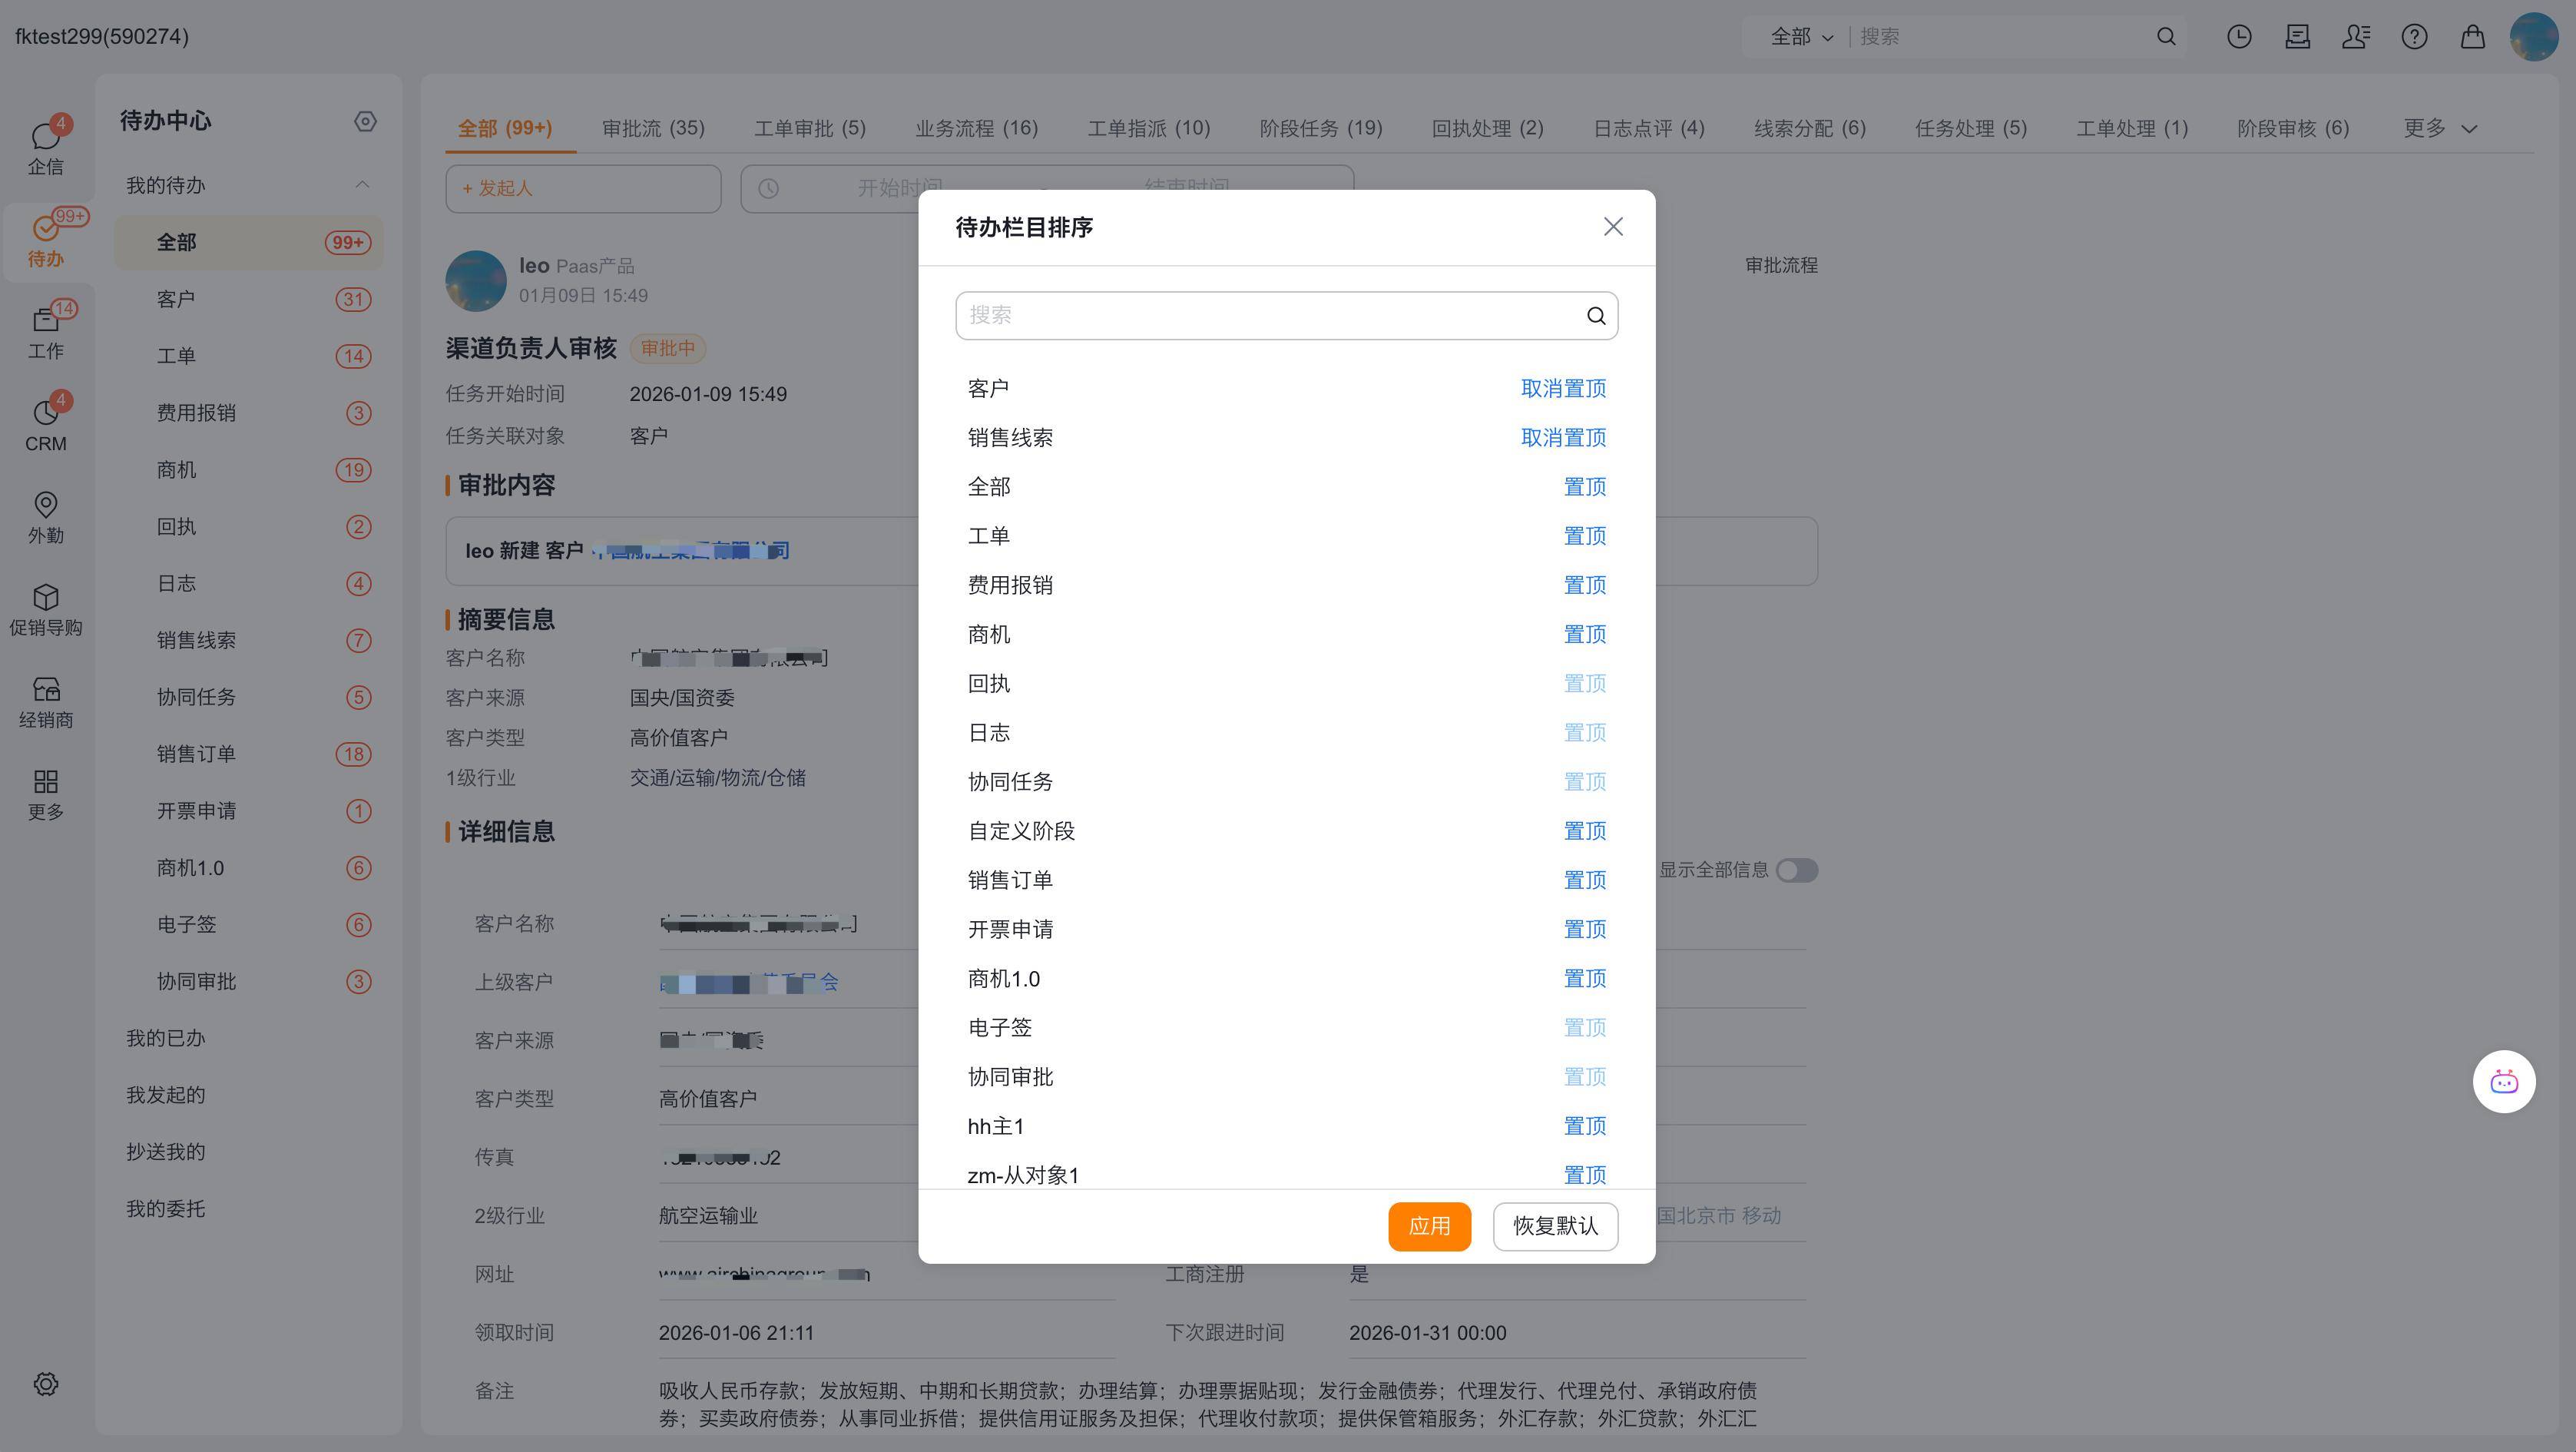Click the help question mark icon
The width and height of the screenshot is (2576, 1452).
(2414, 37)
